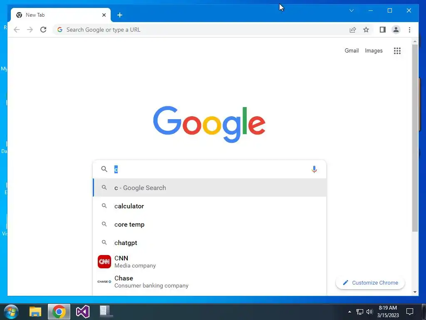Open Gmail link
426x320 pixels.
click(352, 50)
